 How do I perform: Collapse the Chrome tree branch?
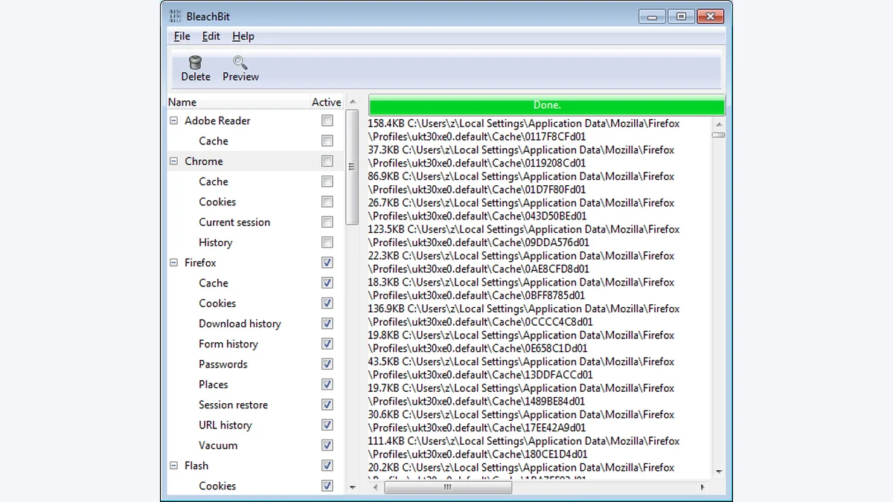click(x=174, y=161)
